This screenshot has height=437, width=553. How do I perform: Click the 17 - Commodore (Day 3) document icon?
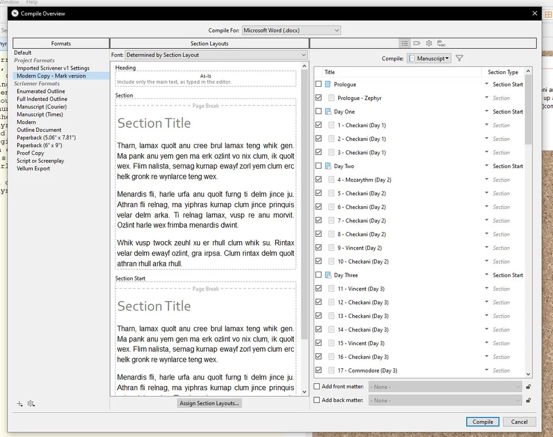click(331, 370)
